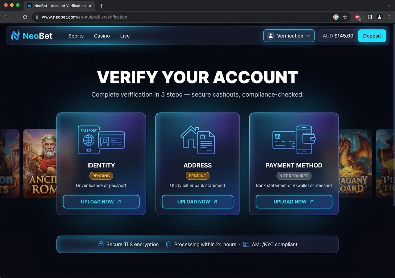Screen dimensions: 395x278
Task: Click the browser back arrow
Action: point(6,17)
